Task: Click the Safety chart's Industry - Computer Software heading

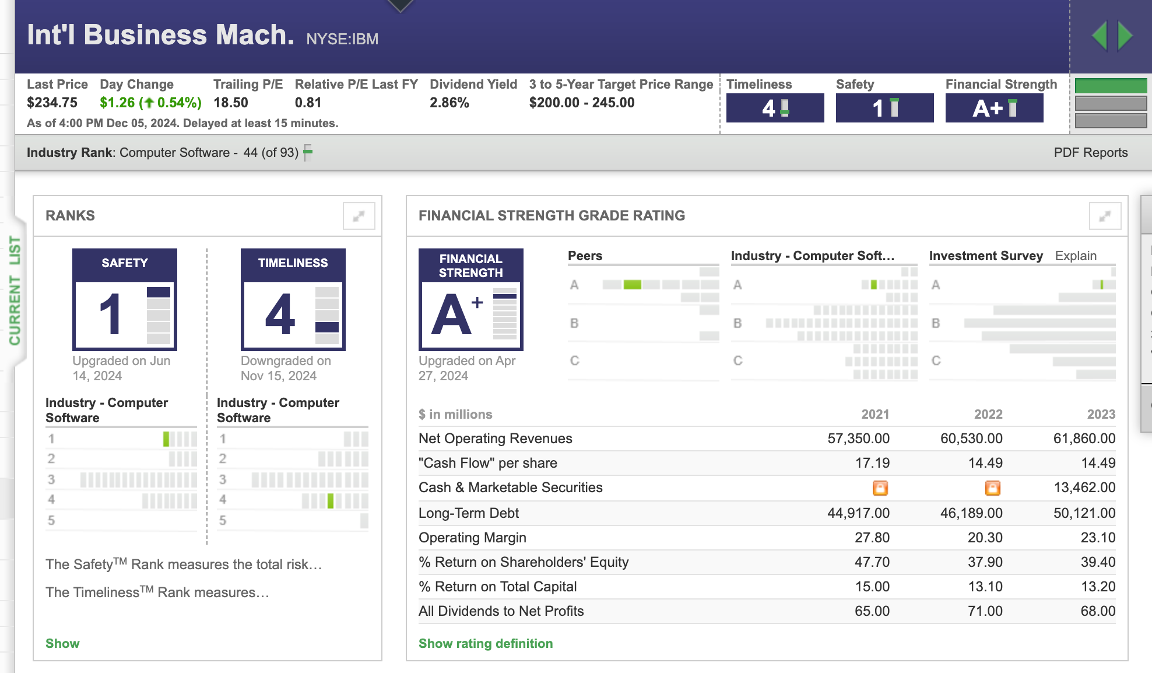Action: tap(107, 411)
